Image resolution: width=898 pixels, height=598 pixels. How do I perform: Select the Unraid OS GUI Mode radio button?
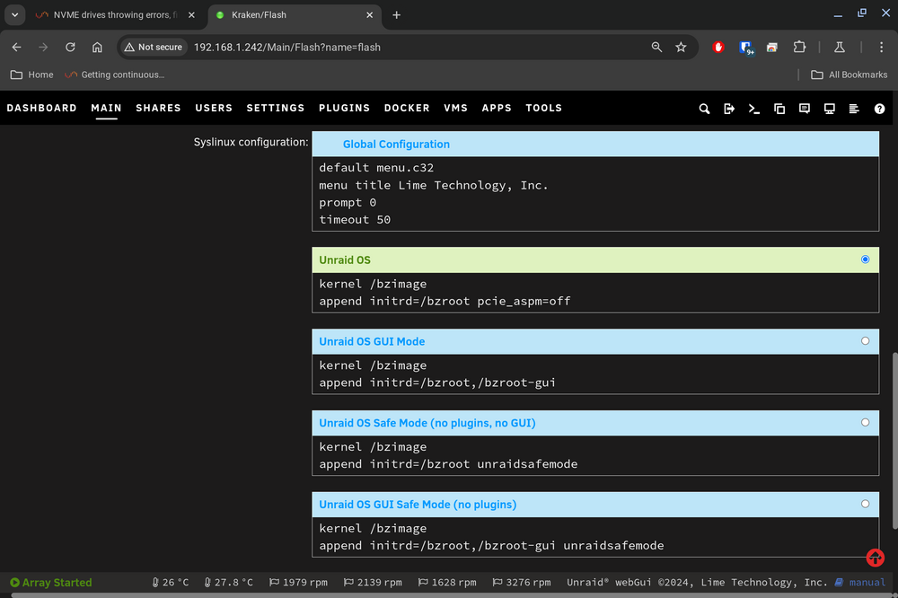(x=865, y=341)
